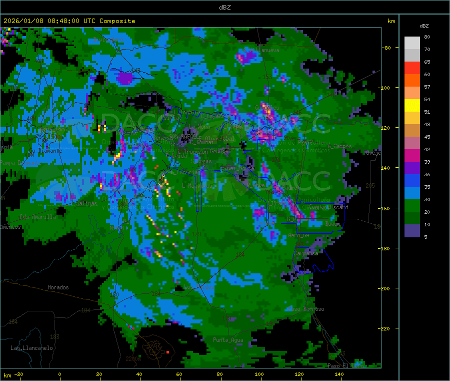Click the red pixel marker inside the volcano contour
Image resolution: width=450 pixels, height=381 pixels.
(168, 352)
